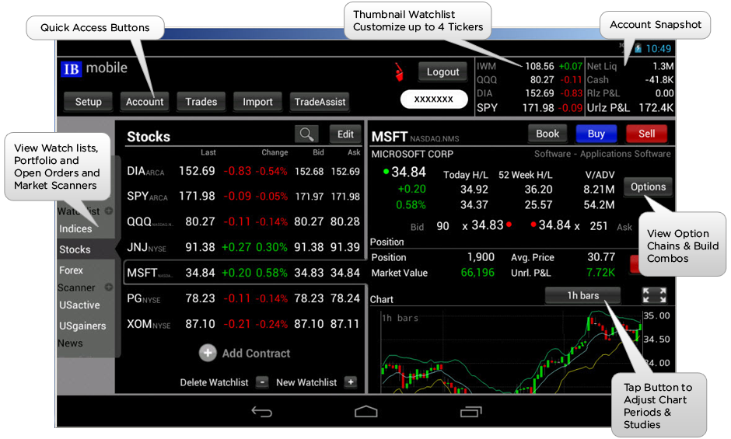
Task: Select the DIA row in Stocks
Action: click(x=243, y=171)
